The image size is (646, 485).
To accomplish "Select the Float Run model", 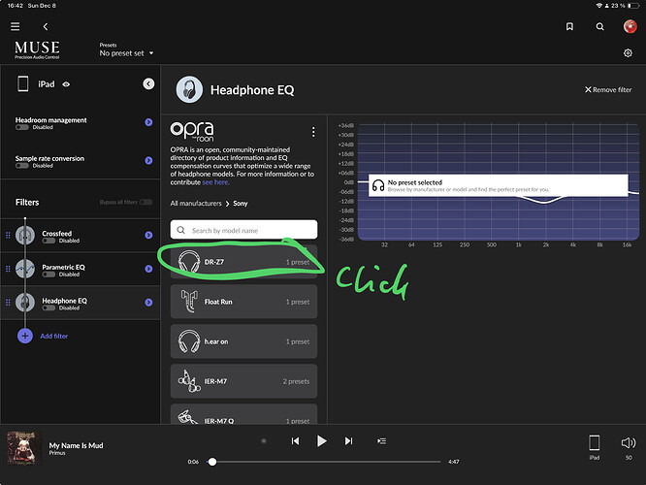I will pyautogui.click(x=243, y=302).
